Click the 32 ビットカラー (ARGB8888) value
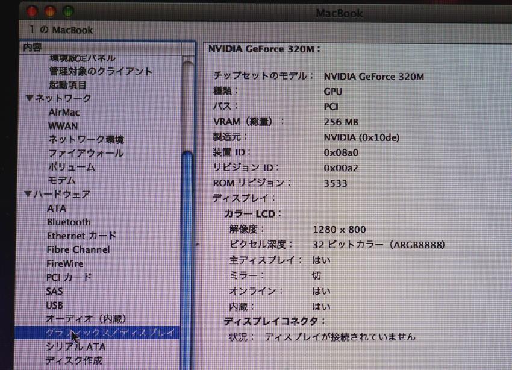Screen dimensions: 512x370 pyautogui.click(x=379, y=245)
